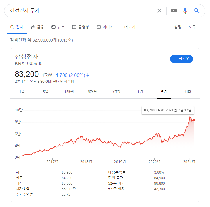Screen dimensions: 210x207
Task: Click the 시가 value 83,900
Action: point(67,172)
